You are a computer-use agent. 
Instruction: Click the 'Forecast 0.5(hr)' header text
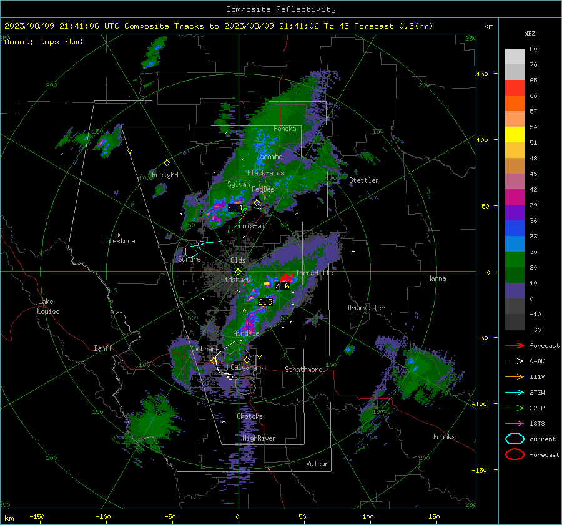[x=393, y=26]
